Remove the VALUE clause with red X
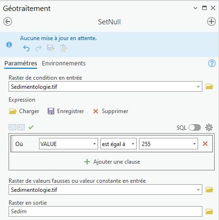Viewport: 219px width, 220px height. 205,144
